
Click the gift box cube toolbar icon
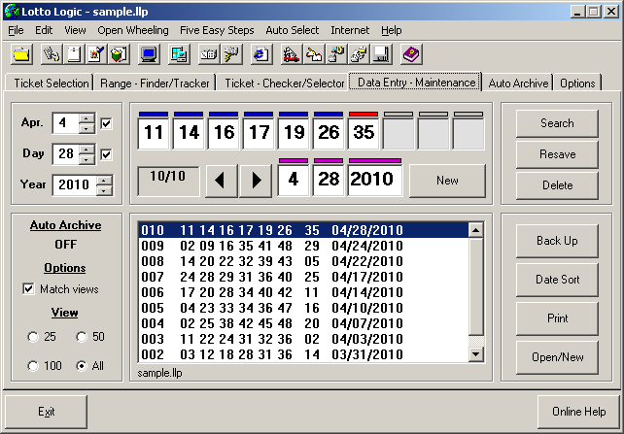119,54
